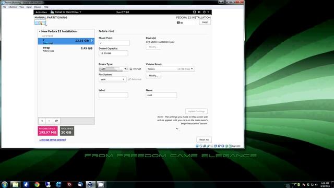Viewport: 334px width, 188px height.
Task: Click the GNOME power icon in top bar
Action: click(204, 12)
